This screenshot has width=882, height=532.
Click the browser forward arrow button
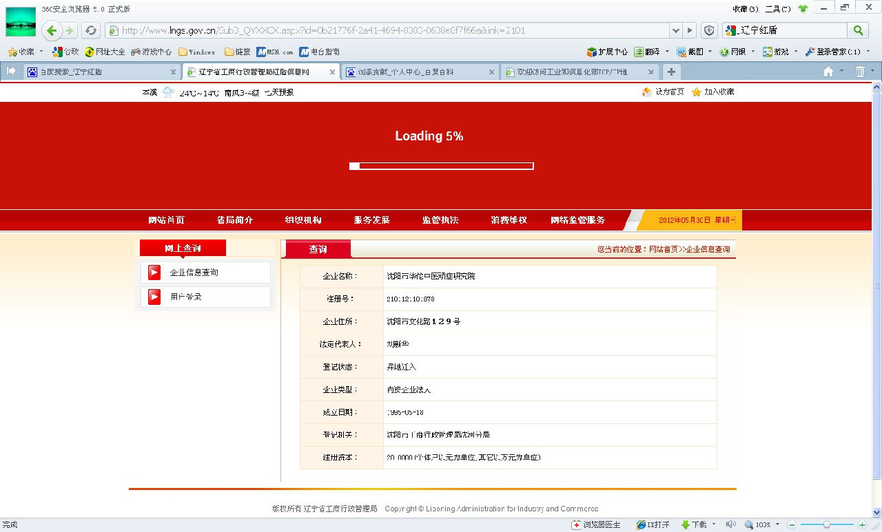pos(70,30)
